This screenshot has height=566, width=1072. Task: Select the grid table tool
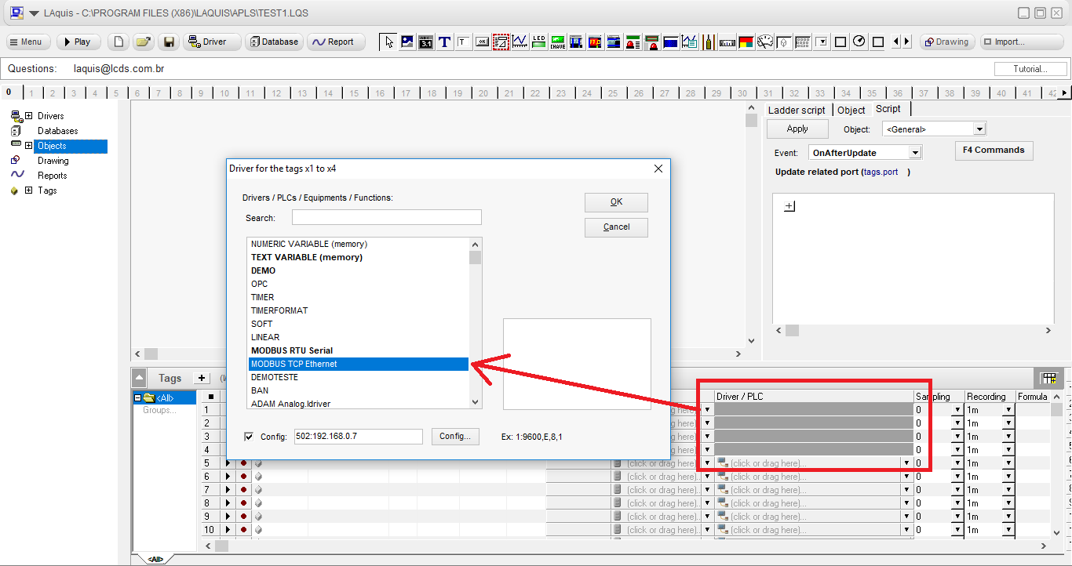[x=803, y=42]
